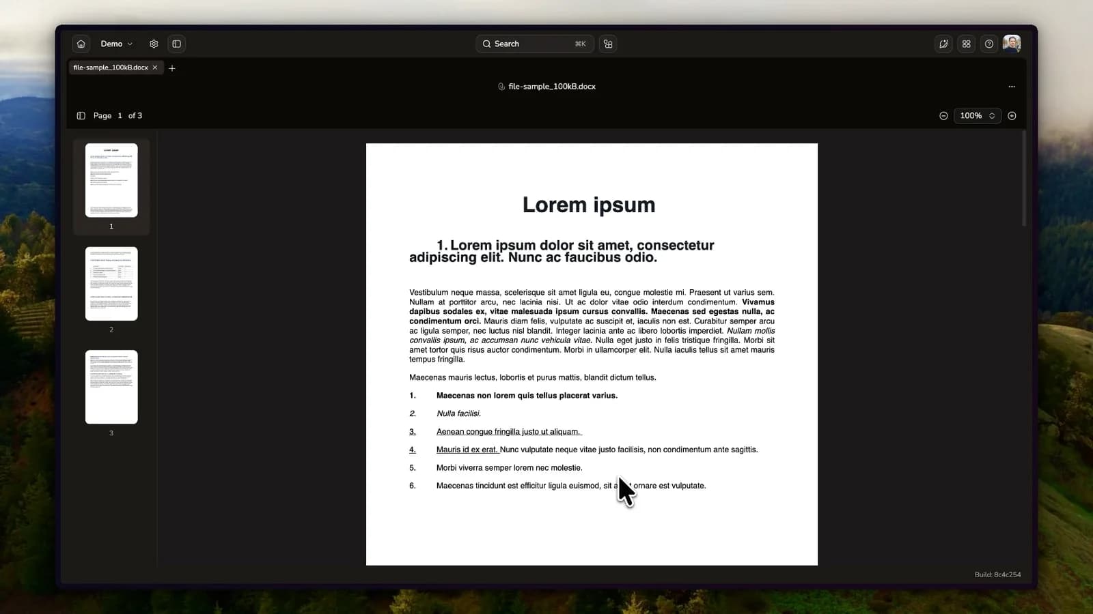The image size is (1093, 614).
Task: Click the icon right of Search
Action: pos(608,44)
